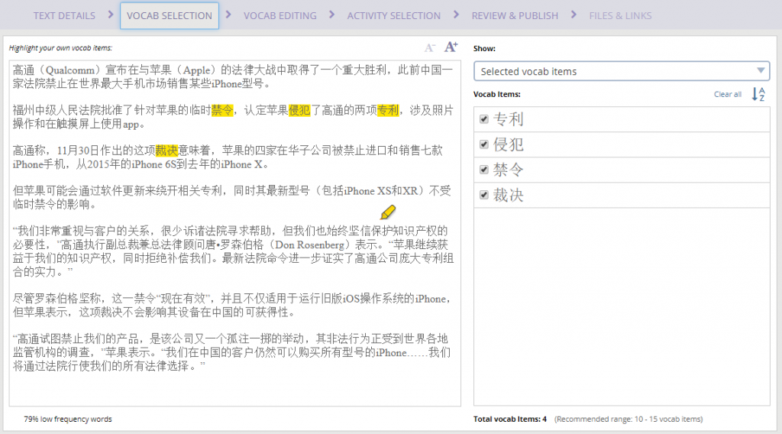The image size is (782, 434).
Task: Select the Vocab Selection tab
Action: (x=170, y=15)
